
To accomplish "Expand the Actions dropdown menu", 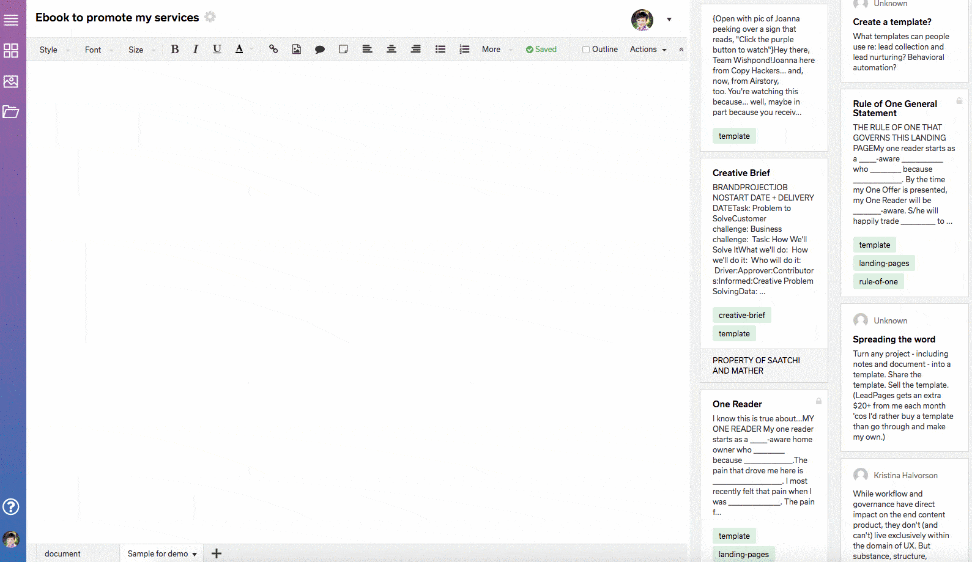I will [648, 50].
